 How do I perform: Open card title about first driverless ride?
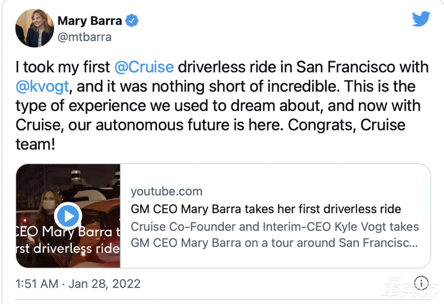pyautogui.click(x=266, y=209)
